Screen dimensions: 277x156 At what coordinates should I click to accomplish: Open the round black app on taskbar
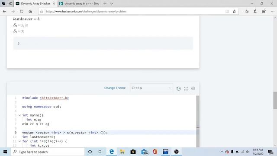(x=176, y=152)
